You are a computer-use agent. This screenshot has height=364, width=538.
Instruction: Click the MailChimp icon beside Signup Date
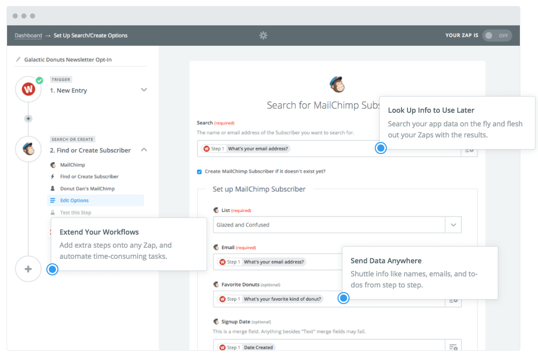[216, 321]
